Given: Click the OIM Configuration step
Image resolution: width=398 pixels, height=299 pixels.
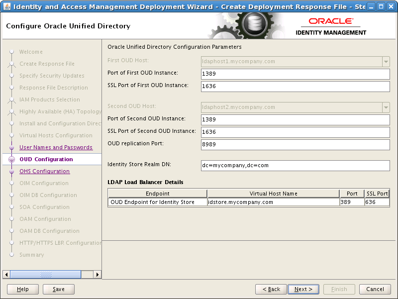Looking at the screenshot, I should click(44, 183).
